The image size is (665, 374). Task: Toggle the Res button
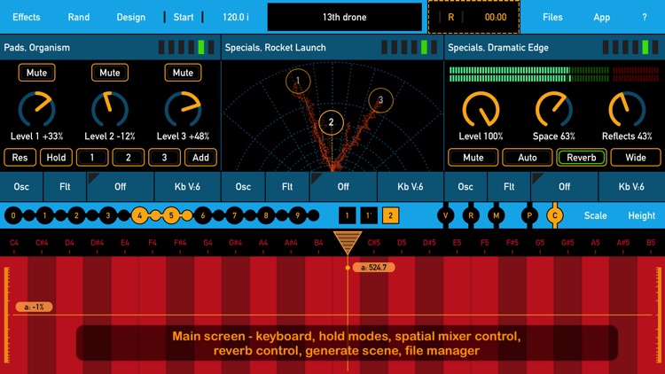click(x=20, y=158)
